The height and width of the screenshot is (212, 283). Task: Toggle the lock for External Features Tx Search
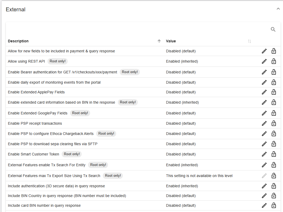274,165
